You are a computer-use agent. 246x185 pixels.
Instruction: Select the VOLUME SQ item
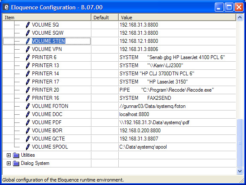click(45, 25)
